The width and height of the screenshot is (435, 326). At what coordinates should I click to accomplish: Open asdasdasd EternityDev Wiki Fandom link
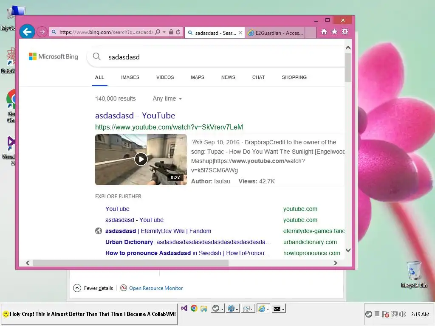click(158, 231)
